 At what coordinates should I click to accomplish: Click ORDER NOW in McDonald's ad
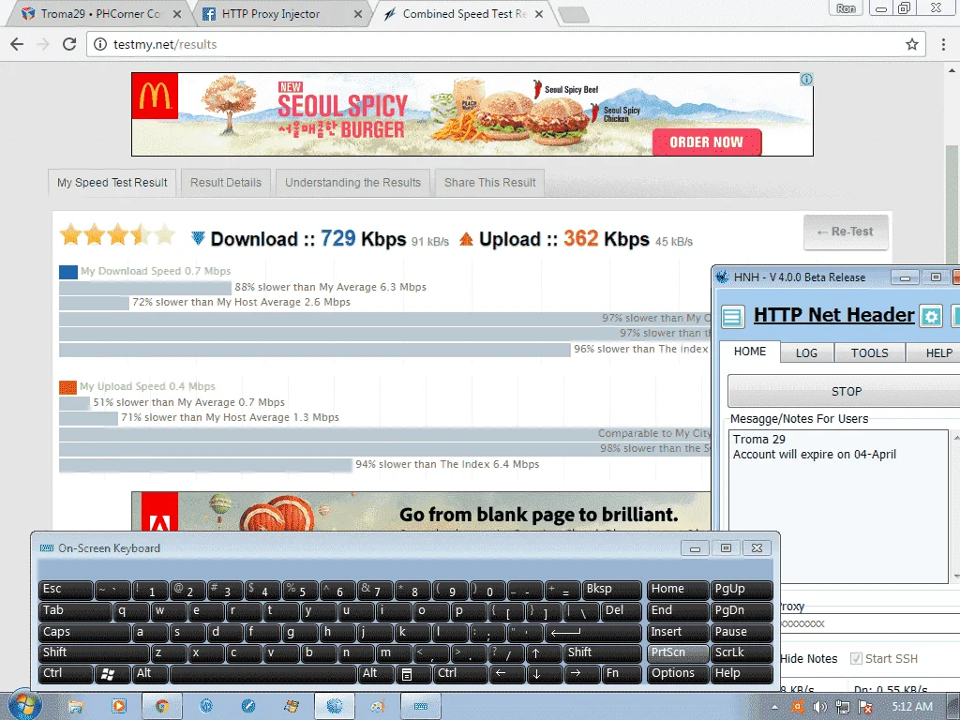706,142
